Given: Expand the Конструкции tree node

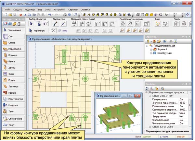Looking at the screenshot, I should (151, 53).
